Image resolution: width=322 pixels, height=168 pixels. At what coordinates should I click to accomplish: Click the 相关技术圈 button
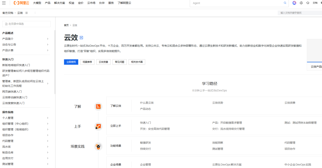pos(137,62)
